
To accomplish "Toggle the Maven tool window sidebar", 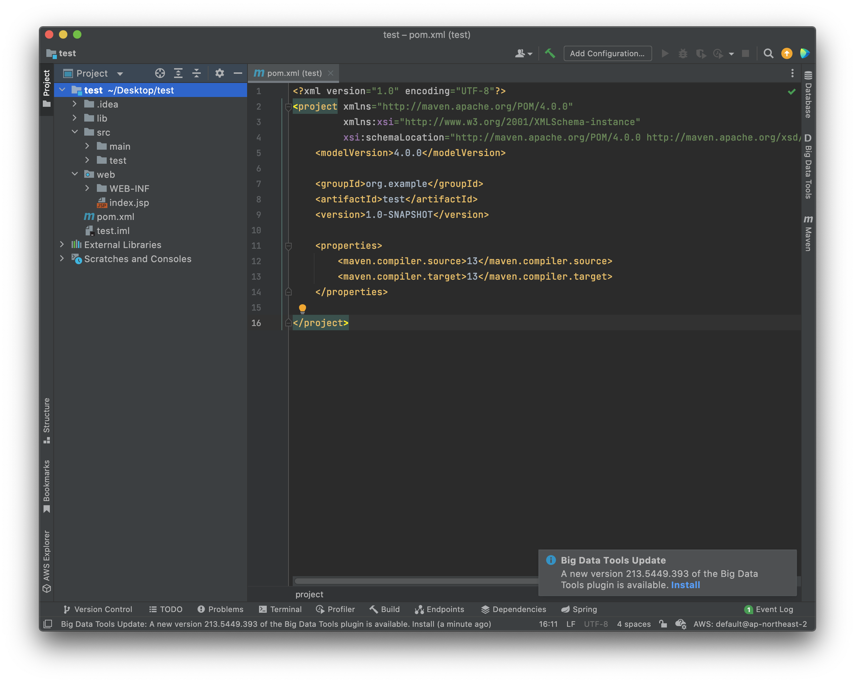I will [808, 234].
